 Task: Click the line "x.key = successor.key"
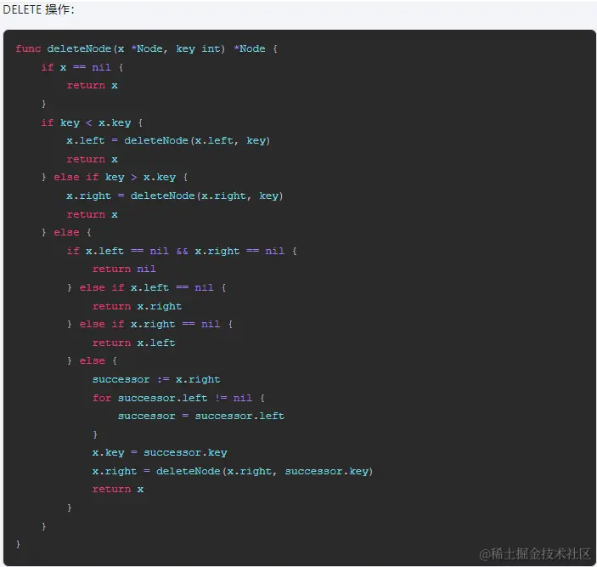(x=160, y=453)
